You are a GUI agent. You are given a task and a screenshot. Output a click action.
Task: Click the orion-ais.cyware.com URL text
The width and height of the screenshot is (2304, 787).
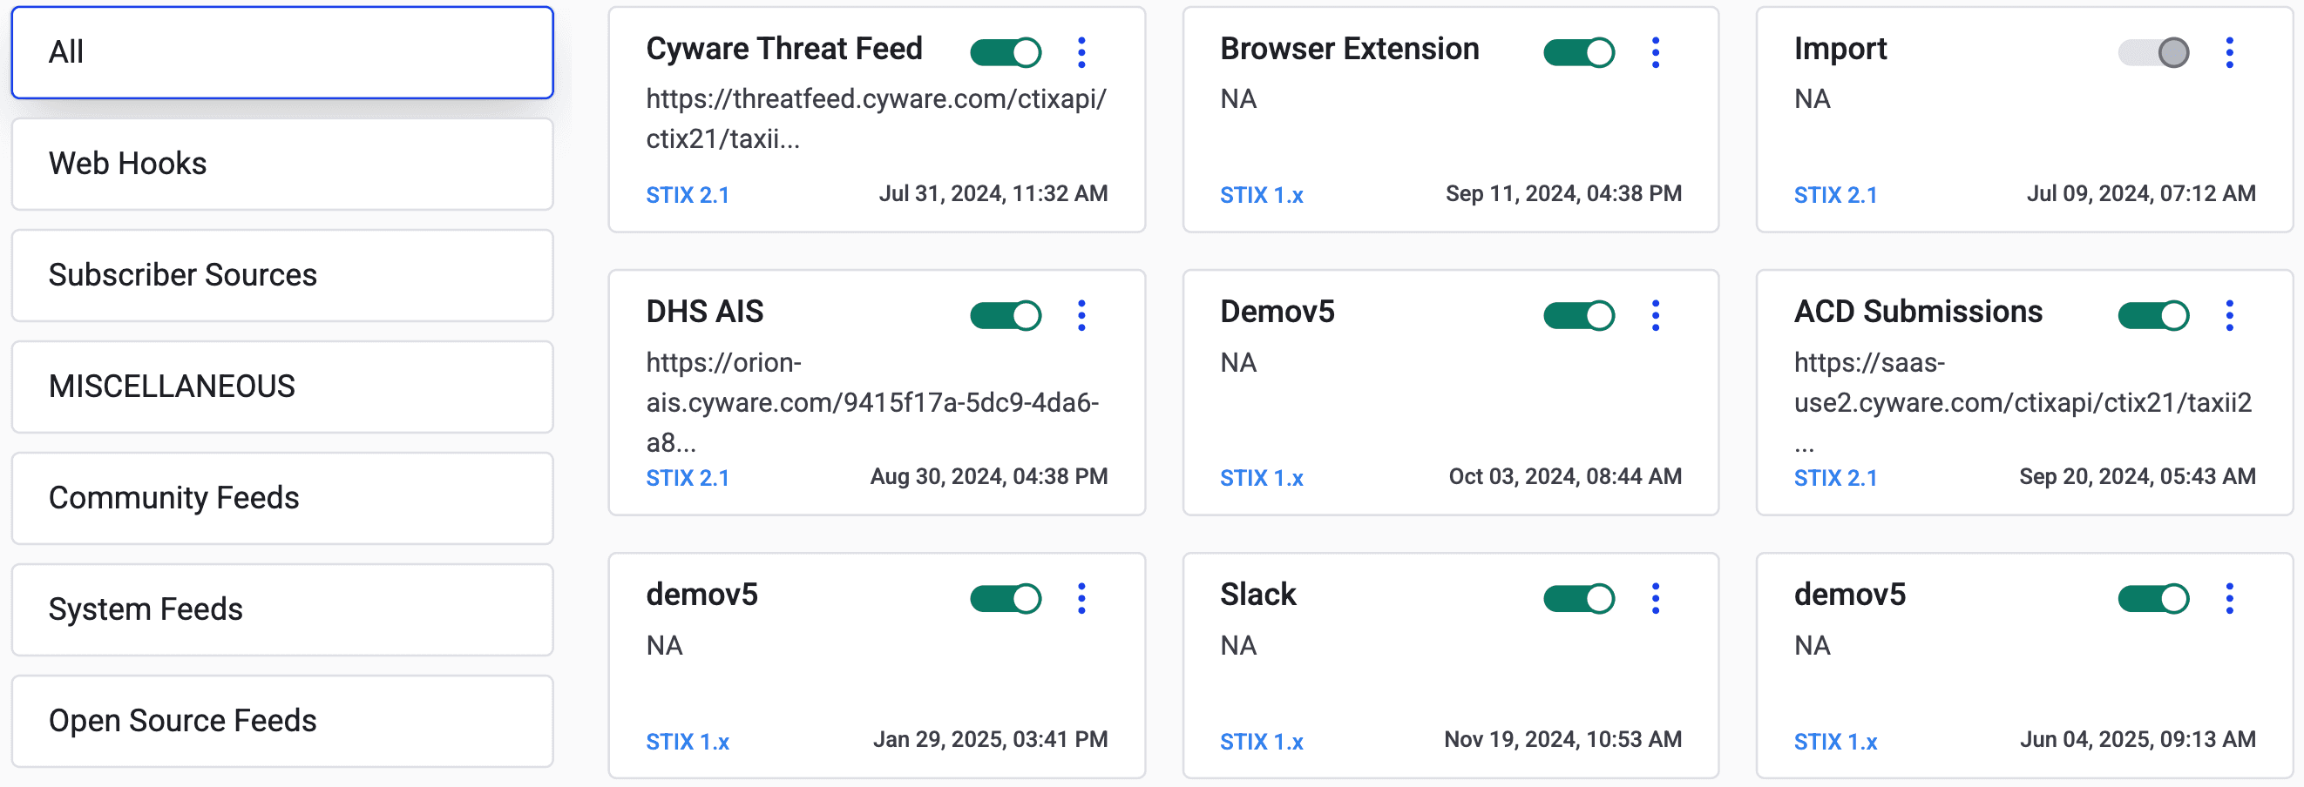coord(872,403)
